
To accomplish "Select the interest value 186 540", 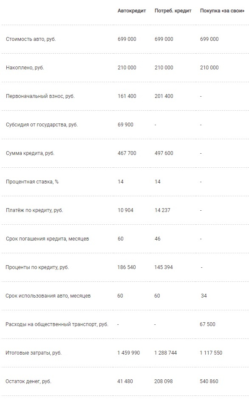I will point(127,267).
